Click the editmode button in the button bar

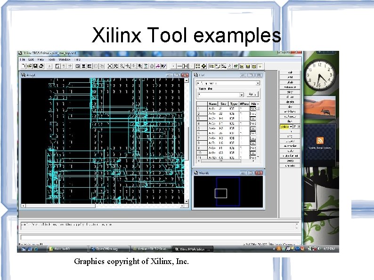click(x=290, y=117)
